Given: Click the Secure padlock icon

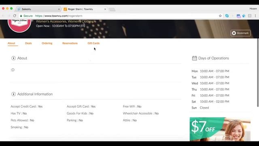Looking at the screenshot, I should pyautogui.click(x=21, y=16).
